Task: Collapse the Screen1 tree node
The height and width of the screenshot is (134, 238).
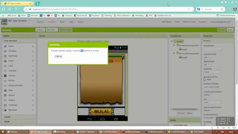Action: [172, 41]
